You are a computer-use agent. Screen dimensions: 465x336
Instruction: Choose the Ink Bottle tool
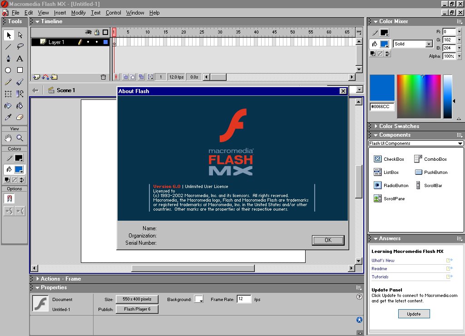click(x=8, y=106)
